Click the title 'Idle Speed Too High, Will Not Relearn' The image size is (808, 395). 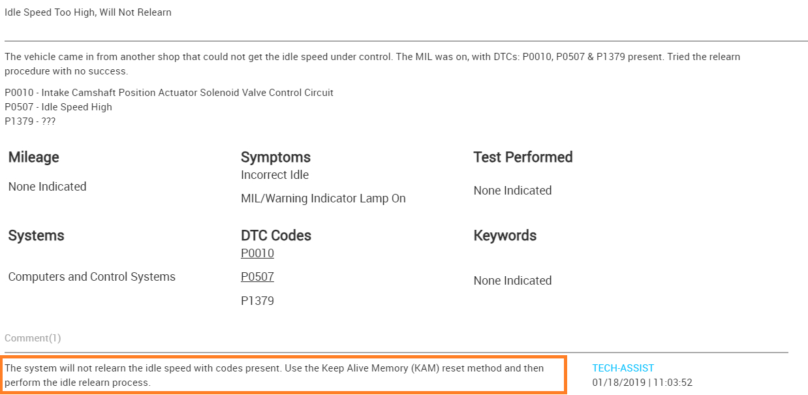[x=88, y=12]
